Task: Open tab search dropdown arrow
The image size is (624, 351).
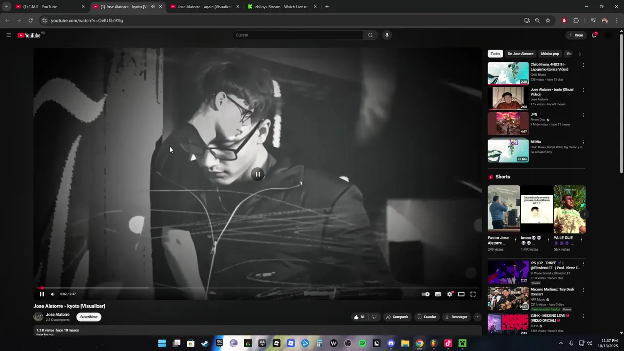Action: (6, 7)
